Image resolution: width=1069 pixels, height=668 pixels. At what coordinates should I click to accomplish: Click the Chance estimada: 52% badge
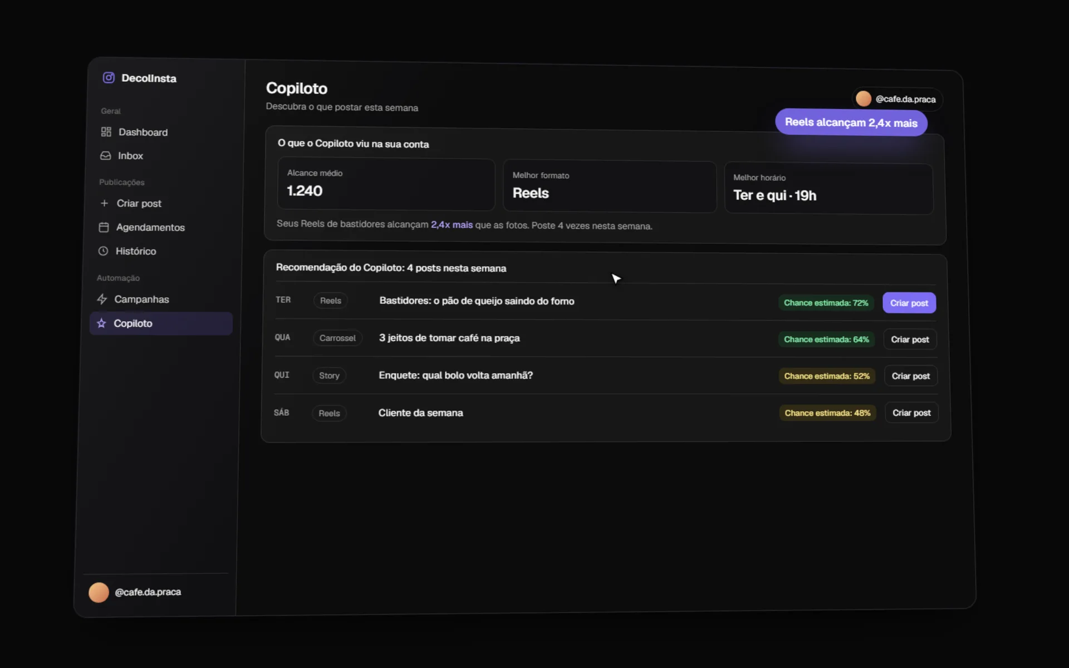pos(827,376)
